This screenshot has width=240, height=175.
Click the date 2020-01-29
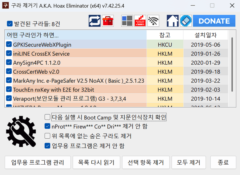(206, 63)
